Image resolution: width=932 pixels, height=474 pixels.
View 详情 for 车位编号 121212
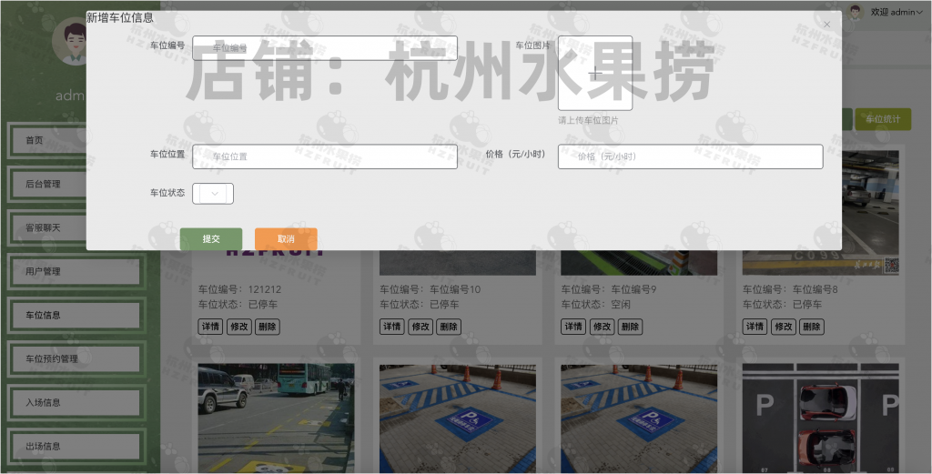pos(210,327)
